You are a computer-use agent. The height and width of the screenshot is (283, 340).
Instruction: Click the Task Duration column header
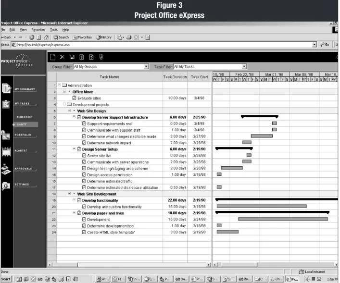coord(175,77)
